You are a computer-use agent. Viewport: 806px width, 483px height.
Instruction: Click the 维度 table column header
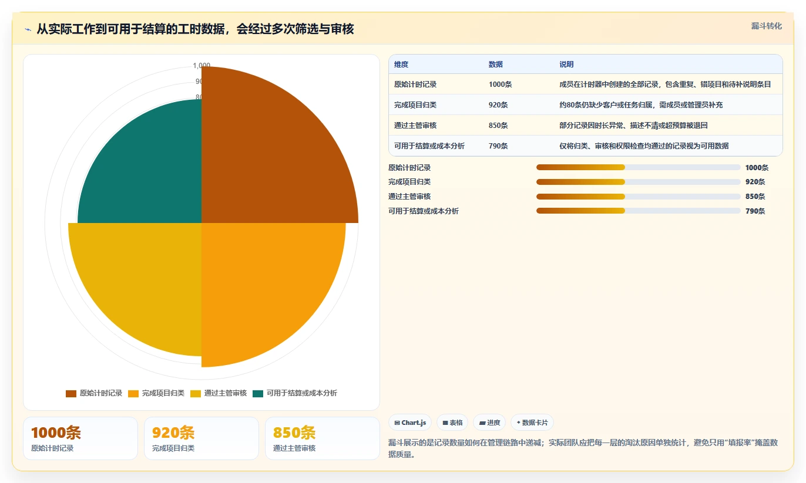click(401, 65)
